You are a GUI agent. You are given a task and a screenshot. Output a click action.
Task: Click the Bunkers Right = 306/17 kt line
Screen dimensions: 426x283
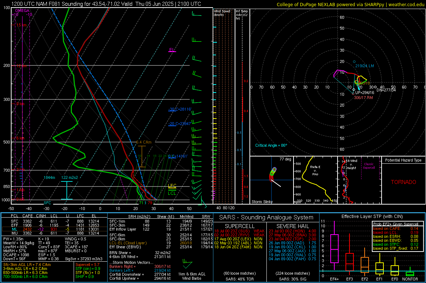[140, 267]
